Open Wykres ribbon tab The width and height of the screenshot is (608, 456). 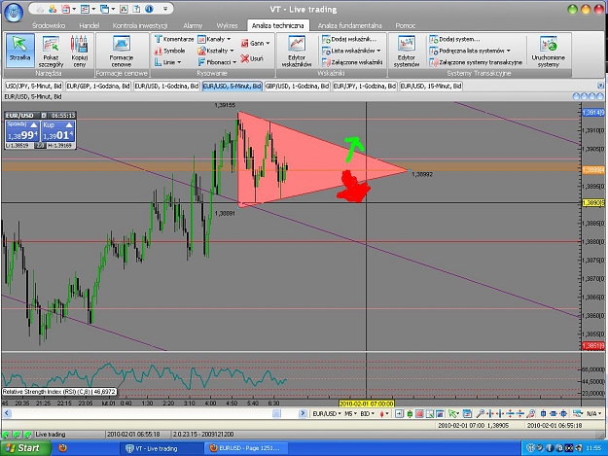point(228,25)
